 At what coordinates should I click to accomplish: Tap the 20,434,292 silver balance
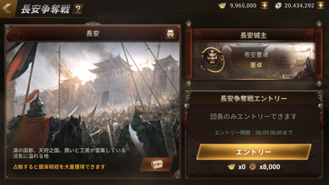pos(299,6)
